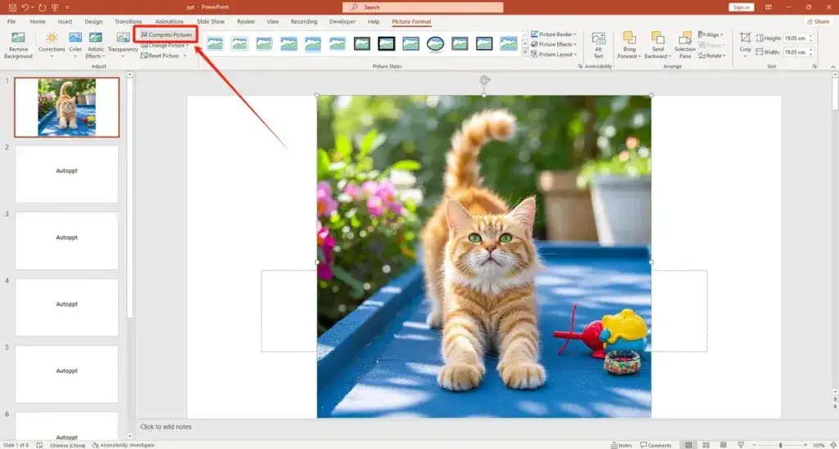839x449 pixels.
Task: Open the Picture Layout dropdown
Action: point(554,55)
